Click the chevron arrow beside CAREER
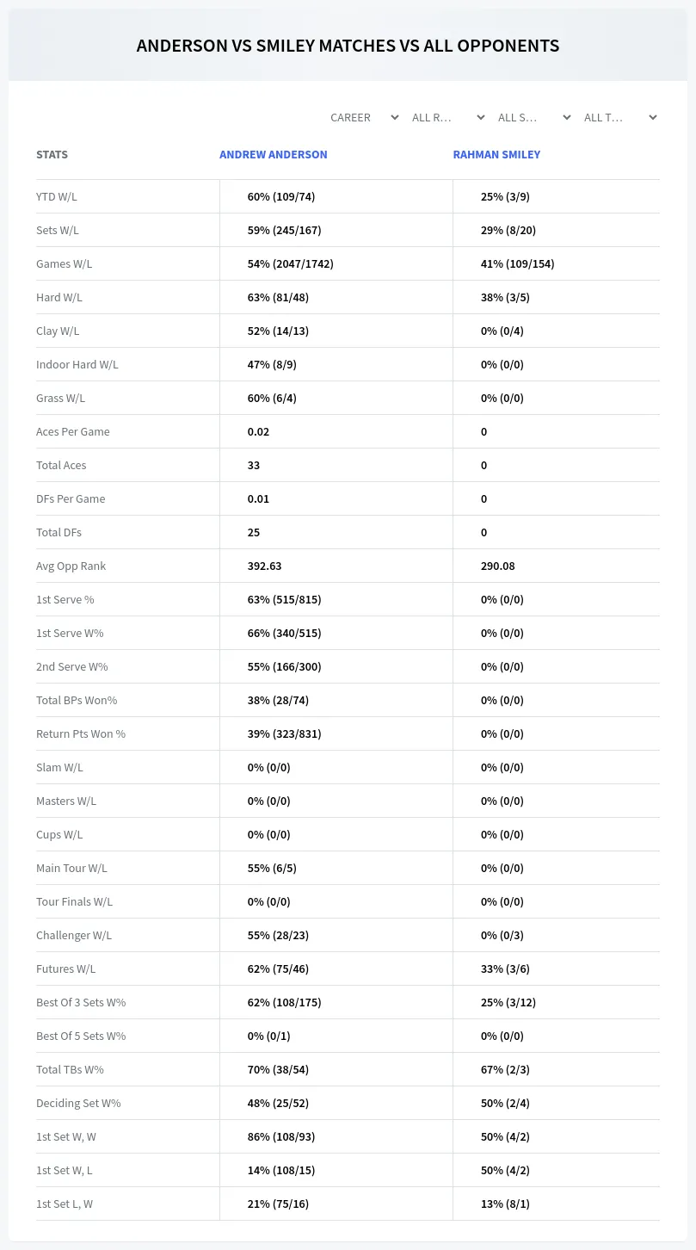 395,118
